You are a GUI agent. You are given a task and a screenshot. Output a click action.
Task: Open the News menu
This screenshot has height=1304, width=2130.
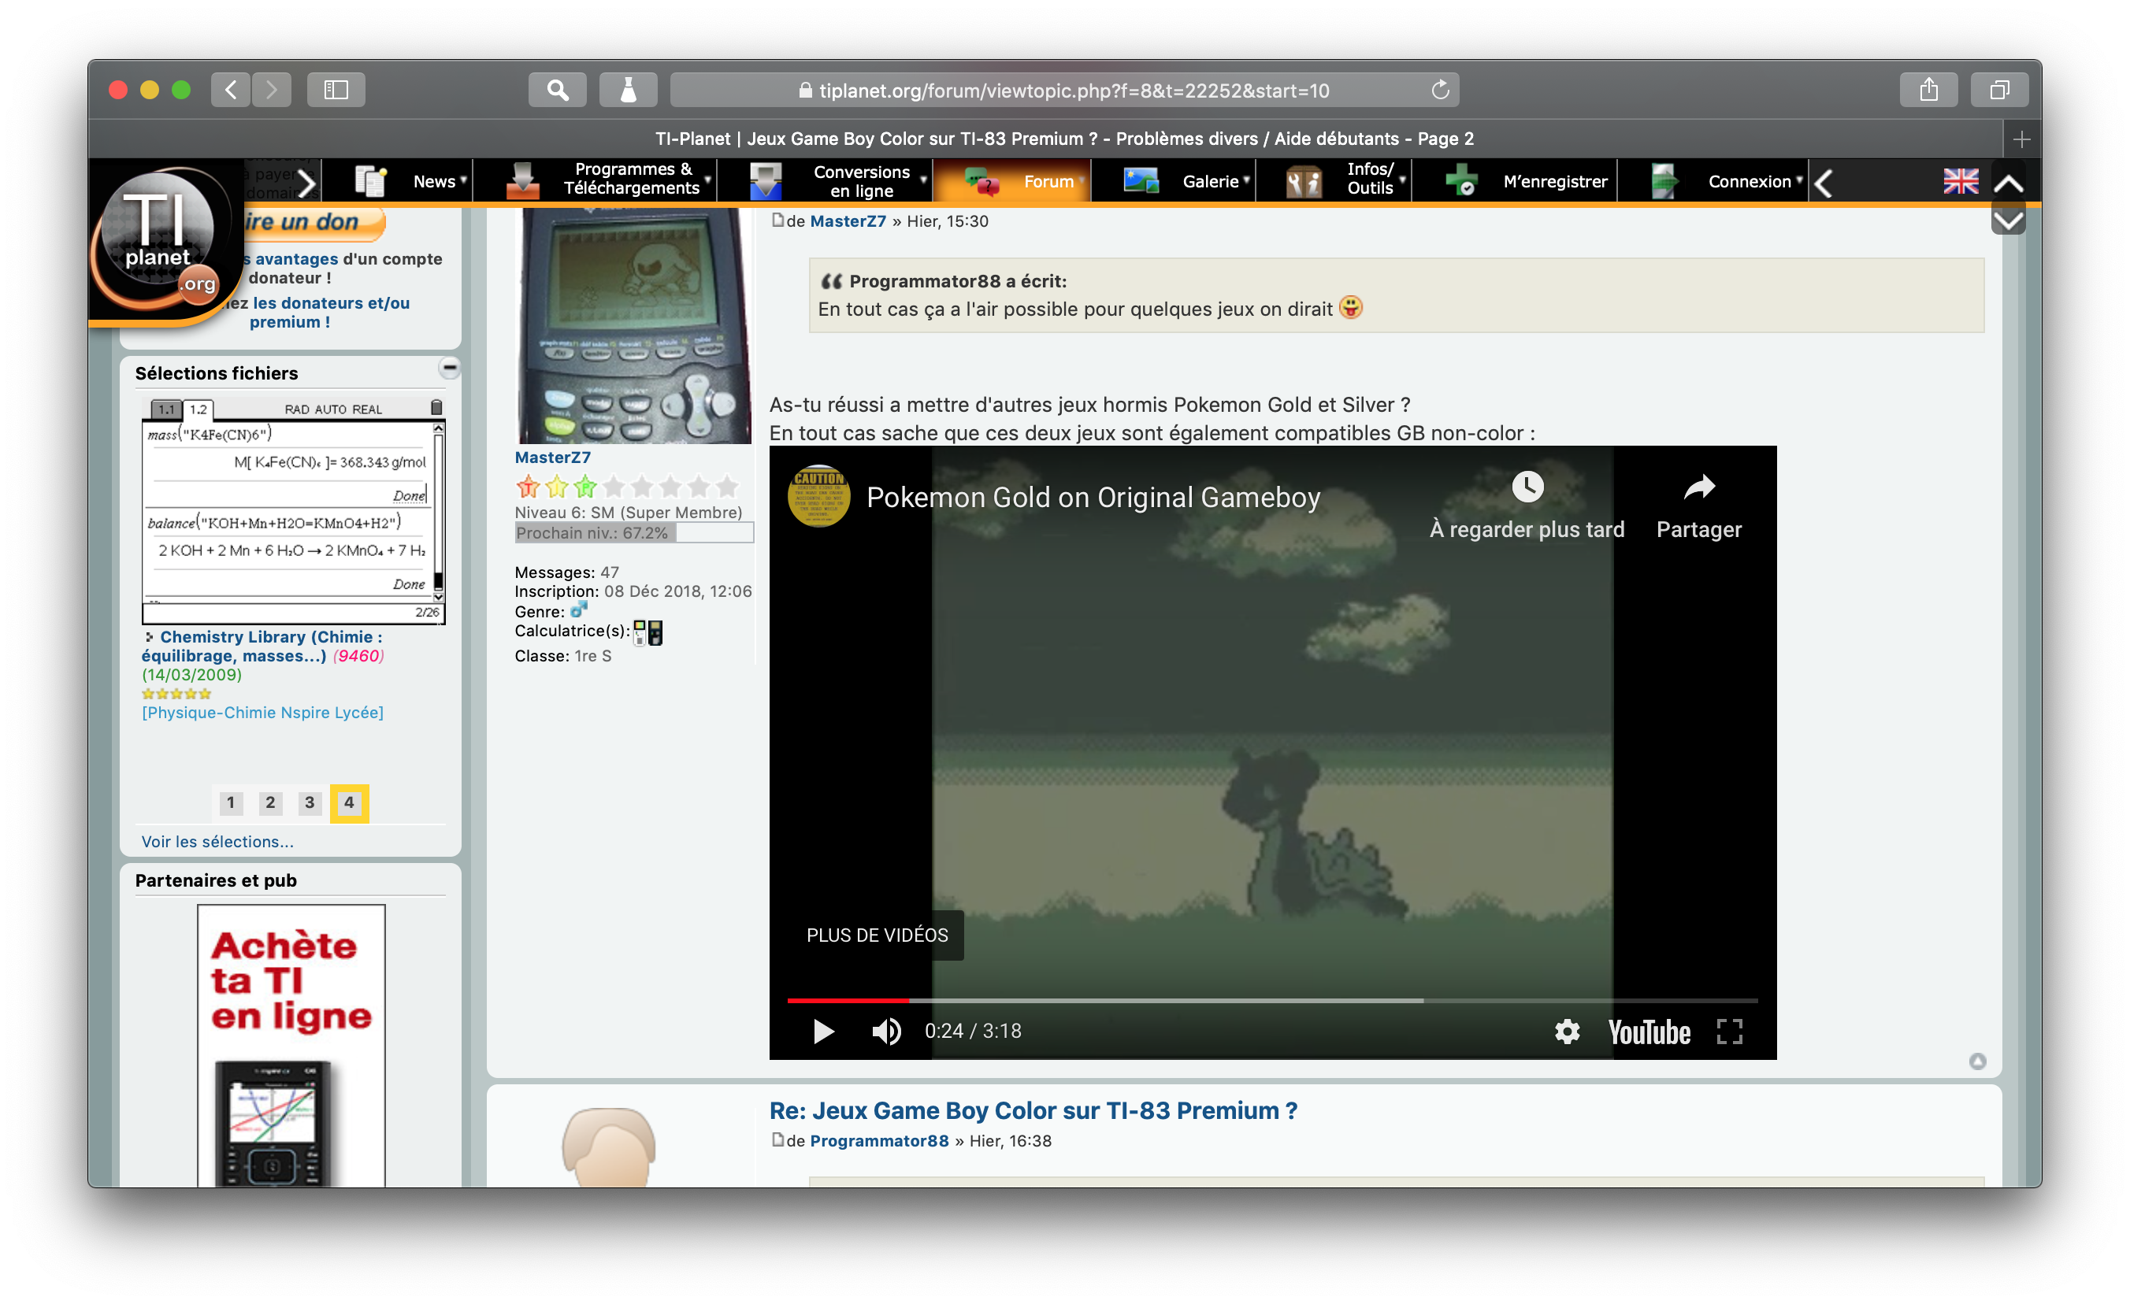point(434,181)
